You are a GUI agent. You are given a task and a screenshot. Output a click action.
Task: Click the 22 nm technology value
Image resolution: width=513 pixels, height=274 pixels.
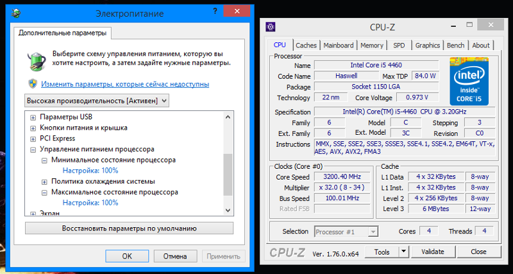tap(330, 98)
